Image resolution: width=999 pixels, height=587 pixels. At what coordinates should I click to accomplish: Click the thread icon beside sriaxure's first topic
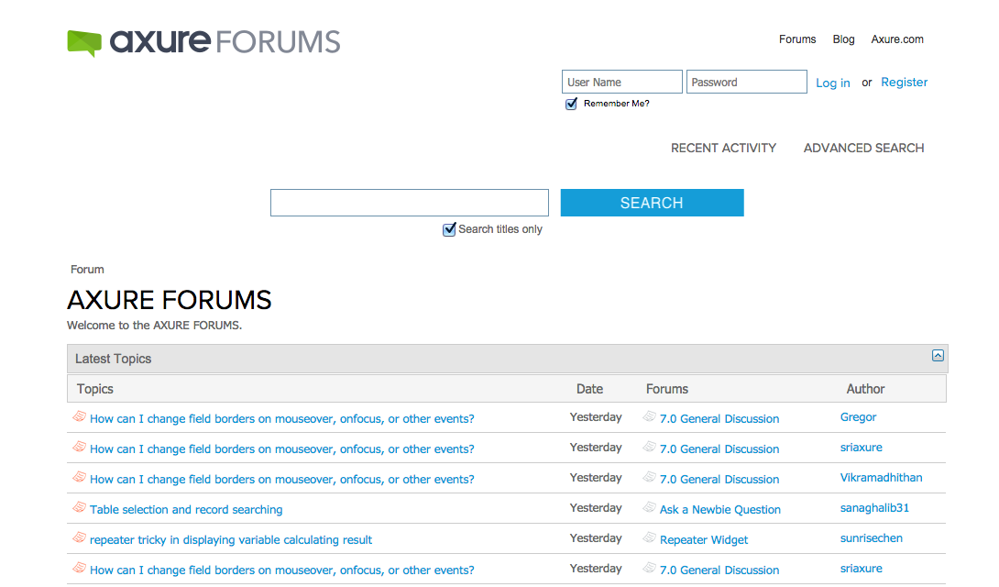79,447
